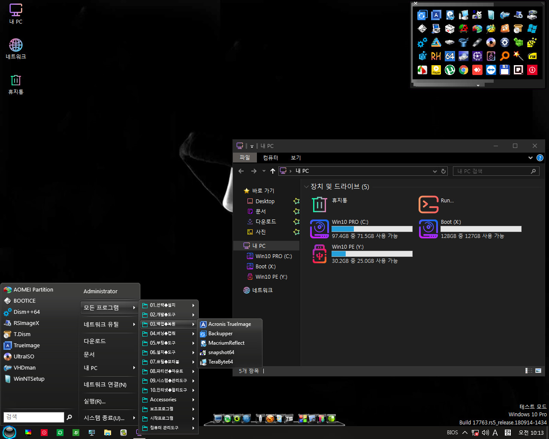
Task: Launch MacriumReflect from the submenu
Action: [229, 343]
